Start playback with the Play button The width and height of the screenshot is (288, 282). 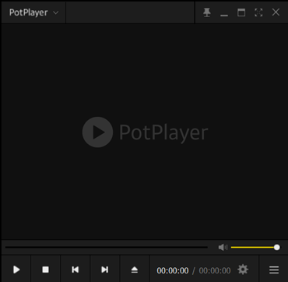[x=16, y=270]
